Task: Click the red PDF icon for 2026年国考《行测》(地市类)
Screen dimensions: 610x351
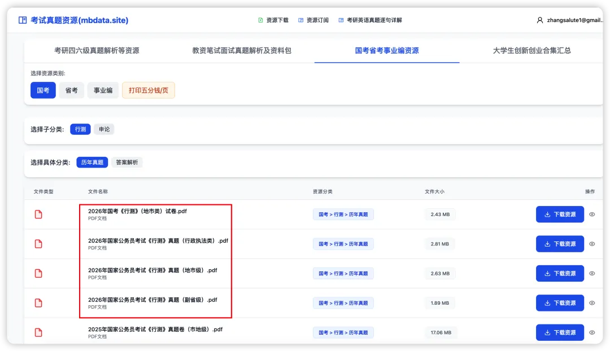Action: (38, 214)
